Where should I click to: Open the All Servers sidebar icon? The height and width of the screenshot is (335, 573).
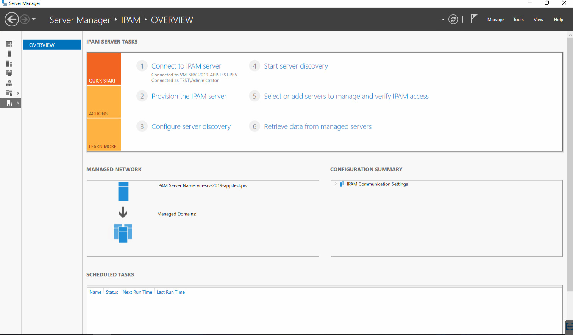click(x=9, y=64)
